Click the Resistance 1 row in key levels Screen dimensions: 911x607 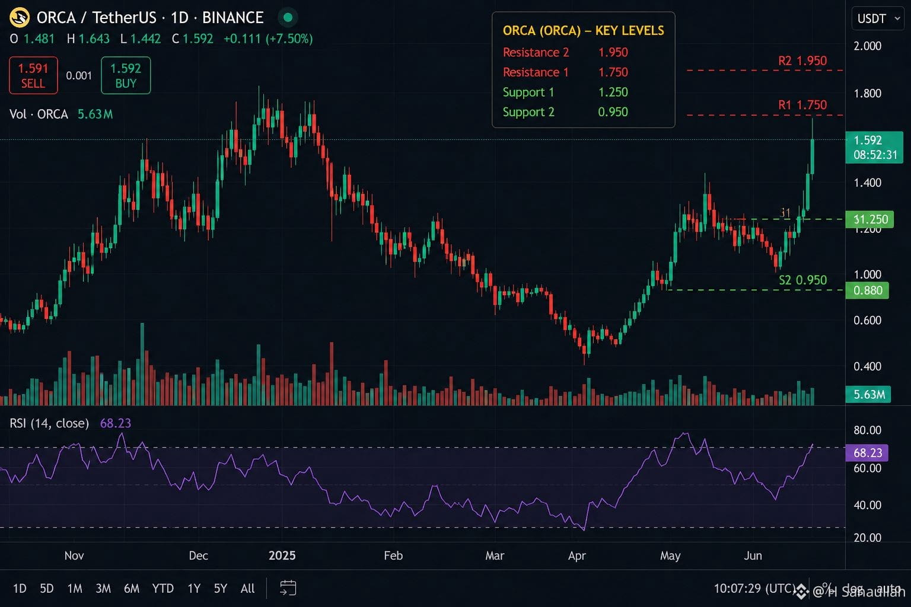565,72
